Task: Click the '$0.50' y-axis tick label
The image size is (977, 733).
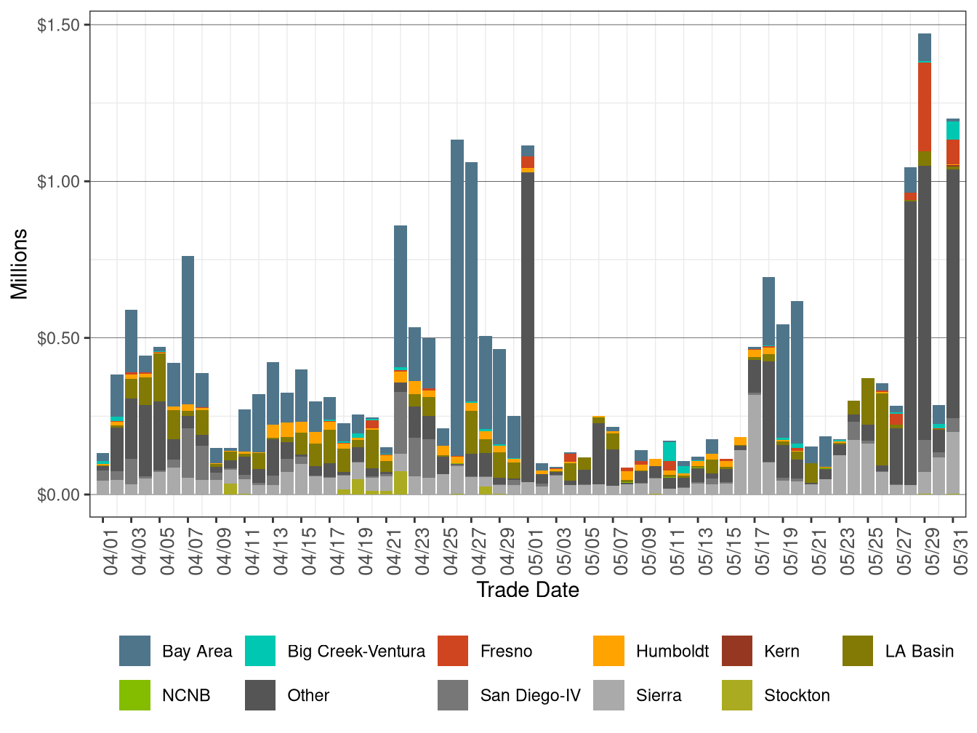Action: 59,338
